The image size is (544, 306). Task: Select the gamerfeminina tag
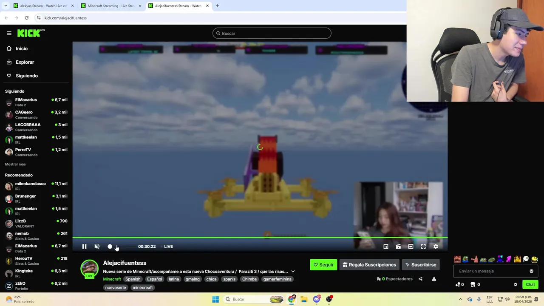[277, 279]
